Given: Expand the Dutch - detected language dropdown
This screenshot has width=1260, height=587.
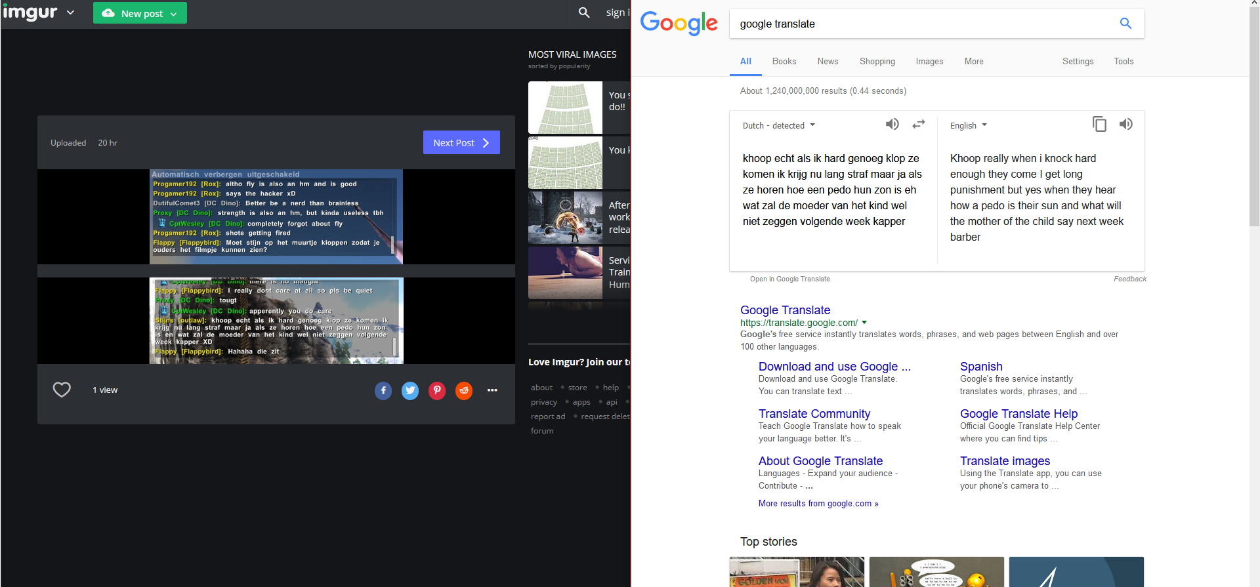Looking at the screenshot, I should [779, 125].
